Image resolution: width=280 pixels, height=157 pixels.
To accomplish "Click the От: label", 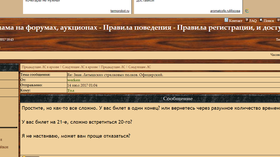I will pyautogui.click(x=23, y=80).
